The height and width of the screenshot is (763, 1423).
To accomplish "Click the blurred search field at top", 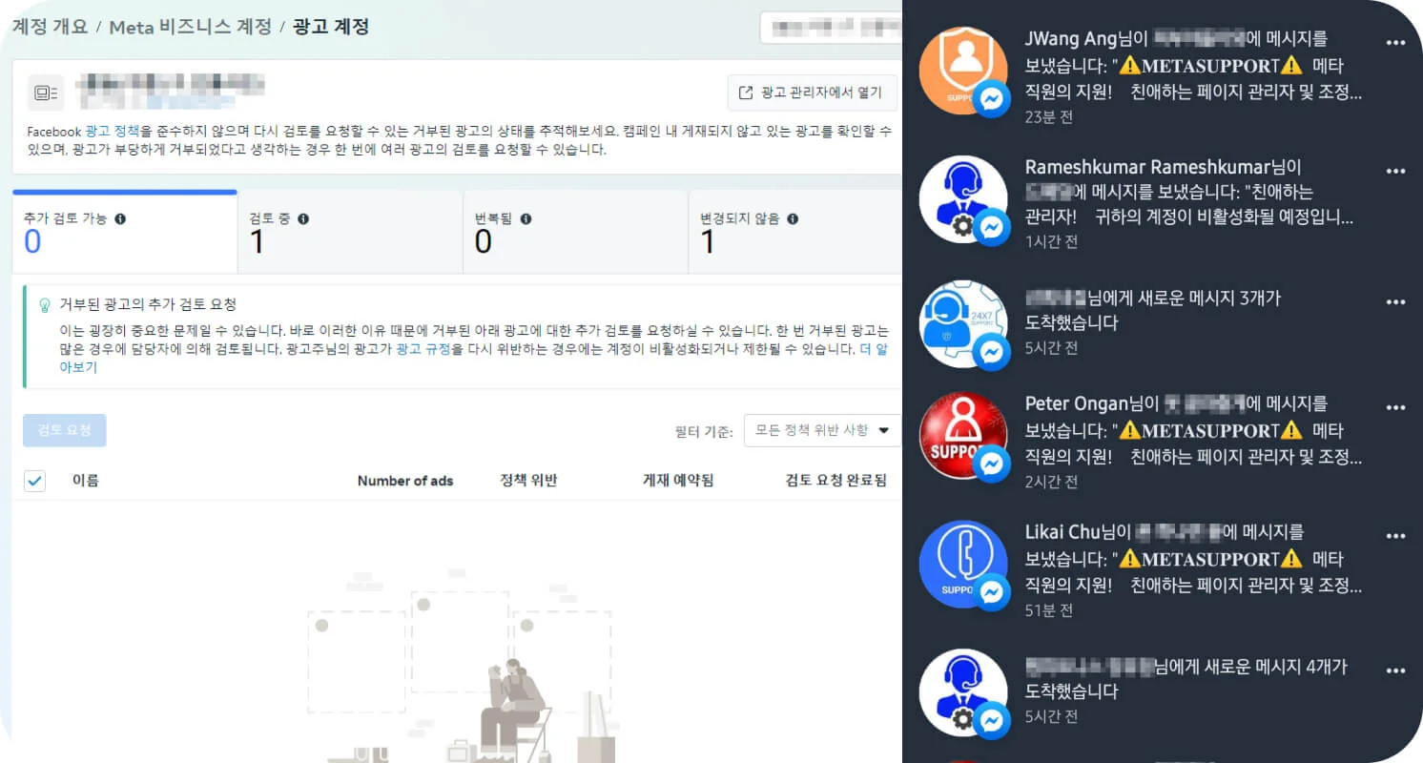I will (x=831, y=27).
